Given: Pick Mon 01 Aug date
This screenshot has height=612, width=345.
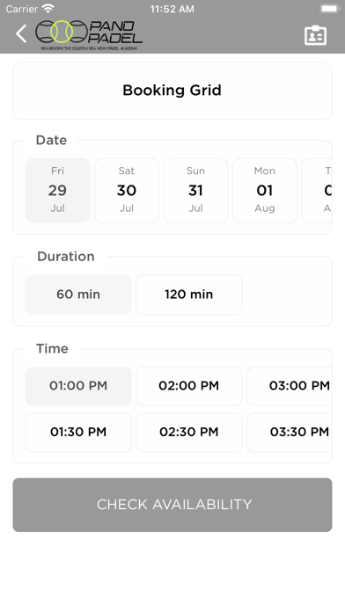Looking at the screenshot, I should (265, 190).
